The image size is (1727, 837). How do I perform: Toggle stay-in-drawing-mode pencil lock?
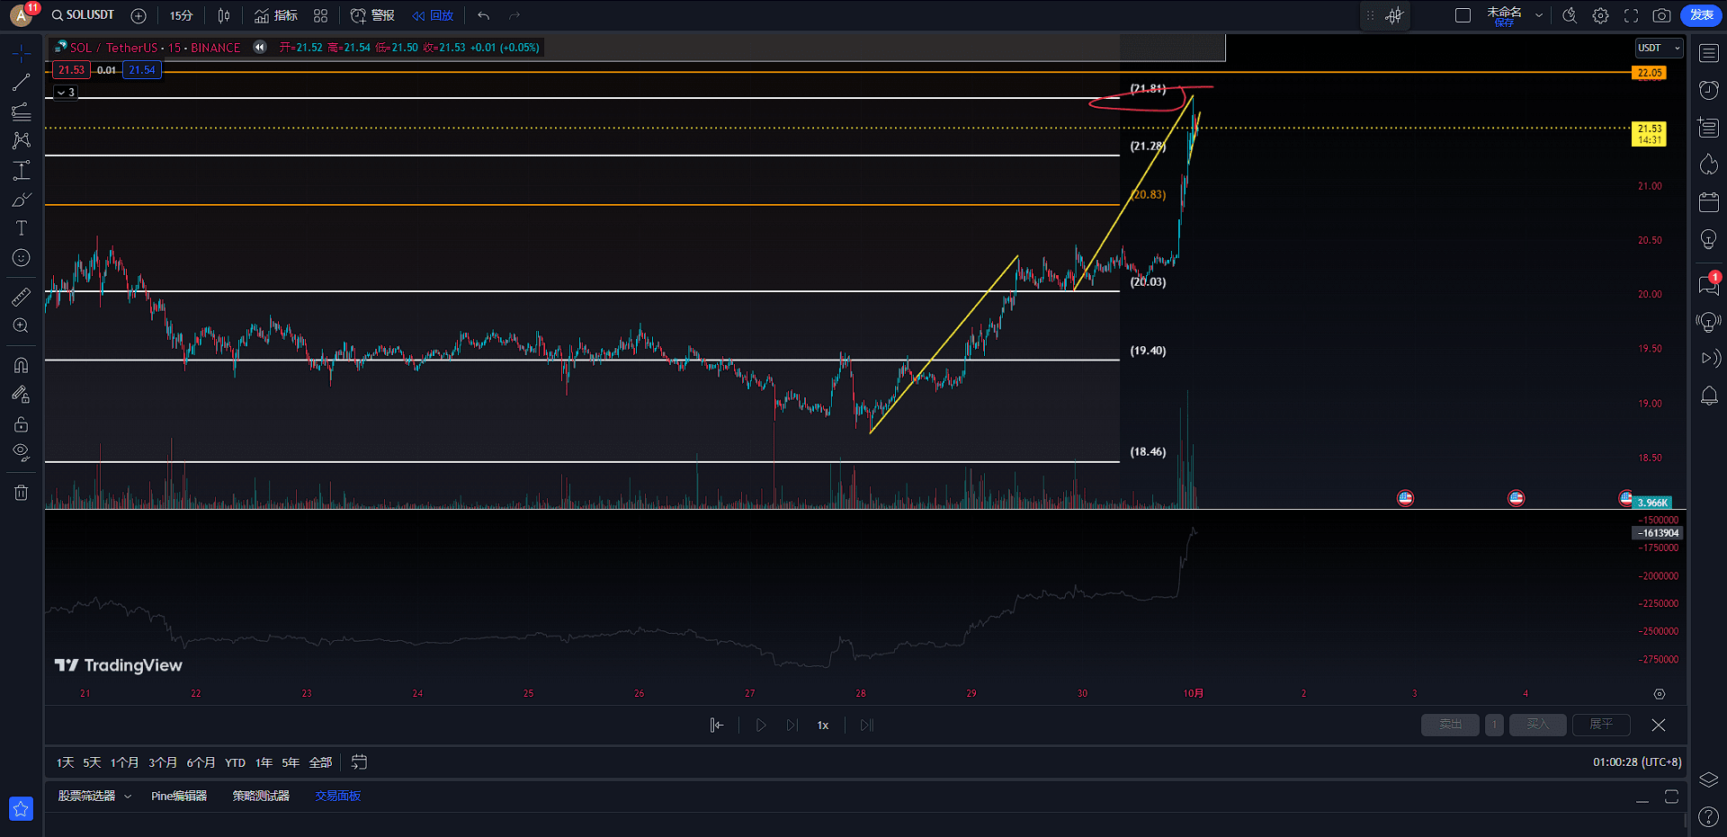pos(21,394)
